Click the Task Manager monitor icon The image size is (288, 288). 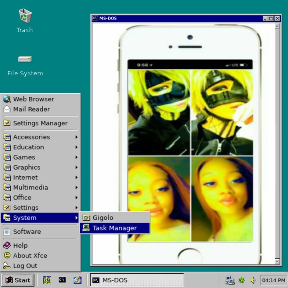coord(86,228)
